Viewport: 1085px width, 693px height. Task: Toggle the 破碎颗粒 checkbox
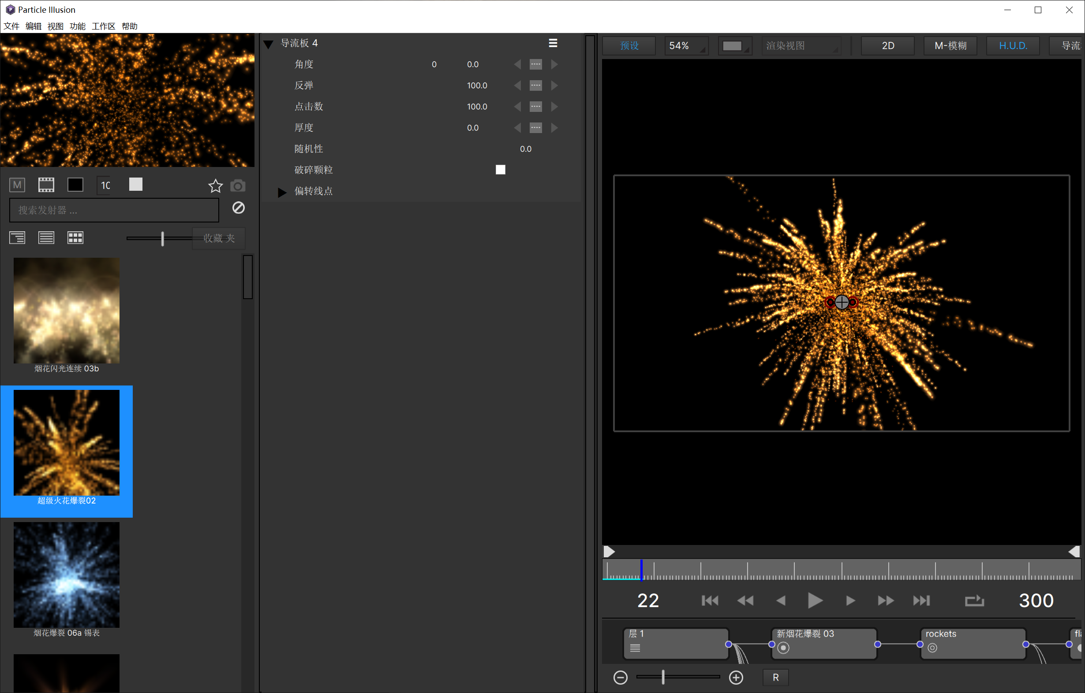click(x=500, y=170)
